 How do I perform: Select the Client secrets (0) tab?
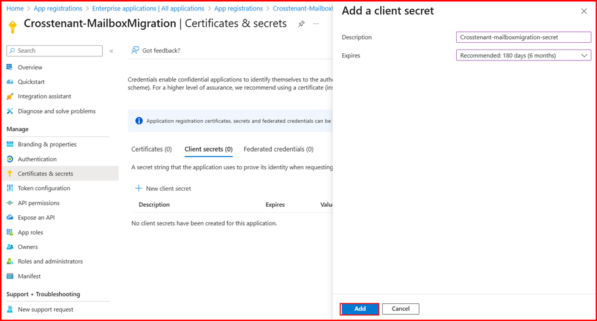point(208,149)
